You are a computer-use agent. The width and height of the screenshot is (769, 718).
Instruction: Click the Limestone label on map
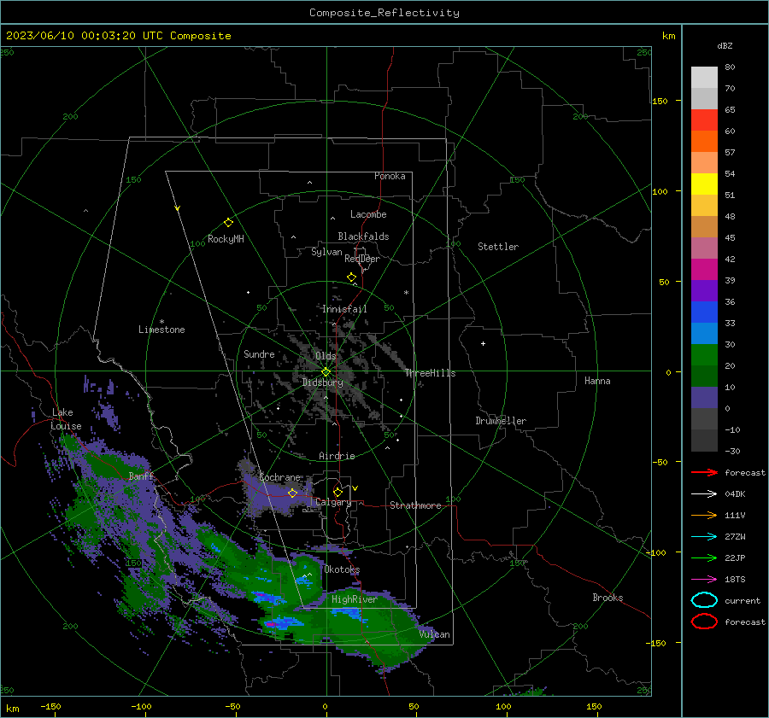point(161,330)
